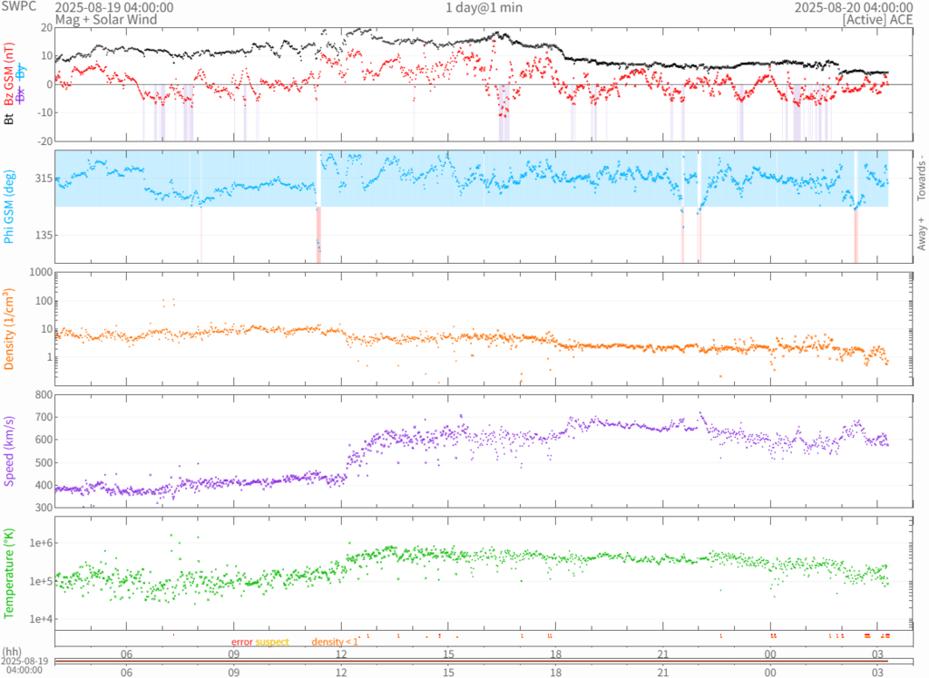Click the end date 2025-08-20 04:00:00
Screen dimensions: 929x678
pos(853,7)
